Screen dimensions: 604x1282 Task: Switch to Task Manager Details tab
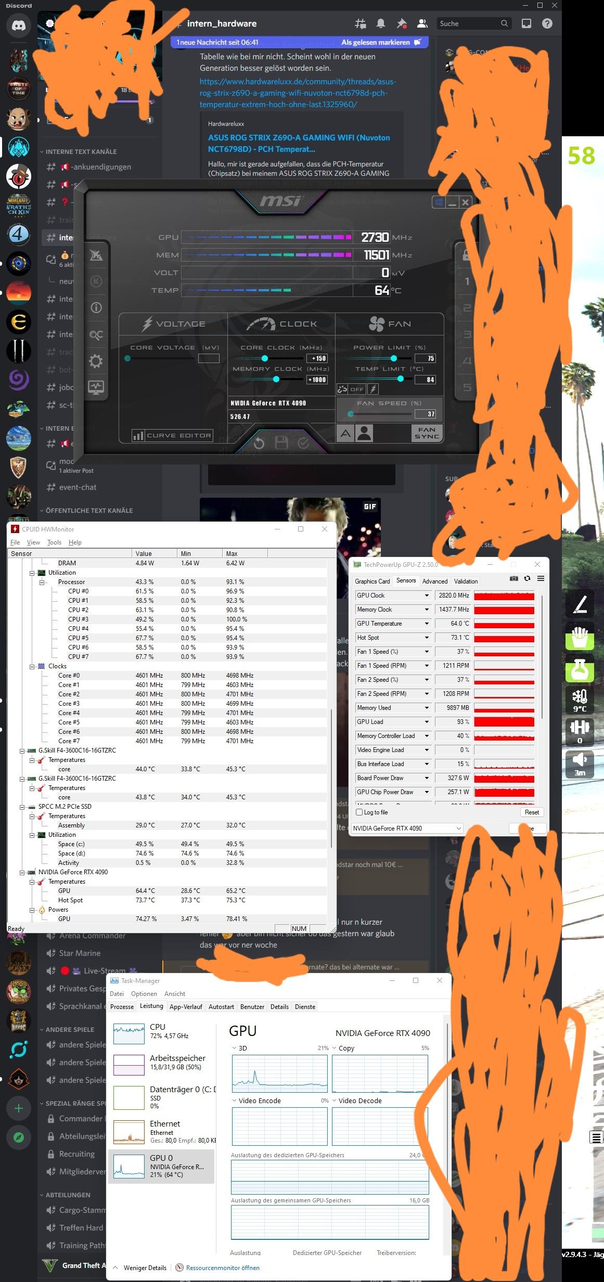pyautogui.click(x=279, y=1007)
